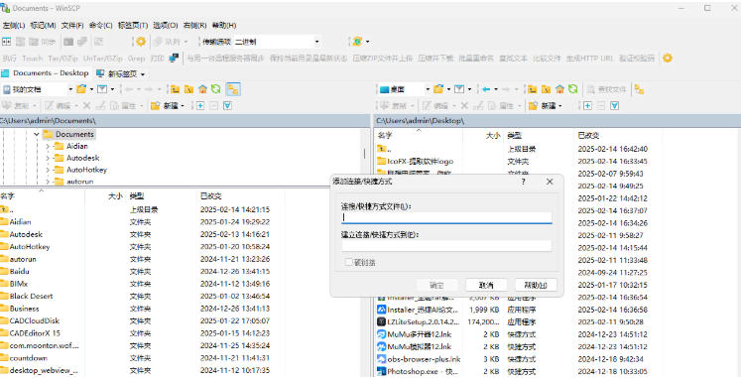Screen dimensions: 741x378
Task: Click 确定 button in the dialog
Action: click(436, 285)
